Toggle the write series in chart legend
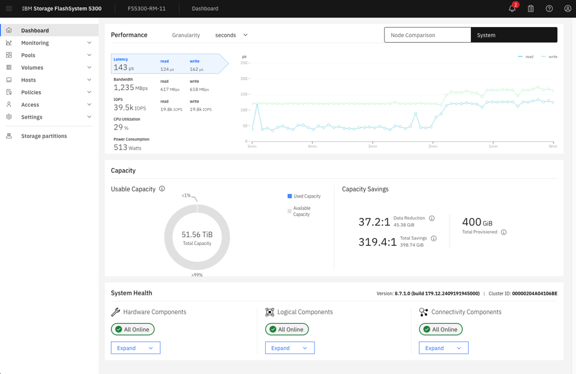This screenshot has width=576, height=374. [549, 56]
